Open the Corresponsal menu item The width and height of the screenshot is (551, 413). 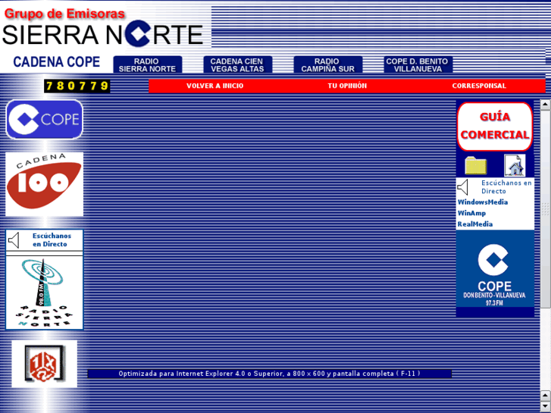coord(479,86)
